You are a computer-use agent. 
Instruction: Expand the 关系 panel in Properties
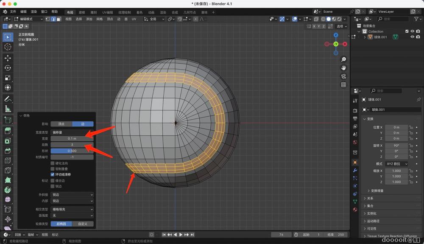pyautogui.click(x=370, y=198)
